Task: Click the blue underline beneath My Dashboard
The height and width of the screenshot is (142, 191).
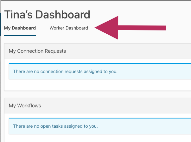Action: pyautogui.click(x=20, y=36)
